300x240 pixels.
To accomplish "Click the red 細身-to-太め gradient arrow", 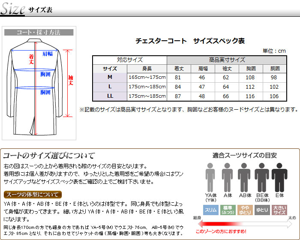I will coord(245,224).
